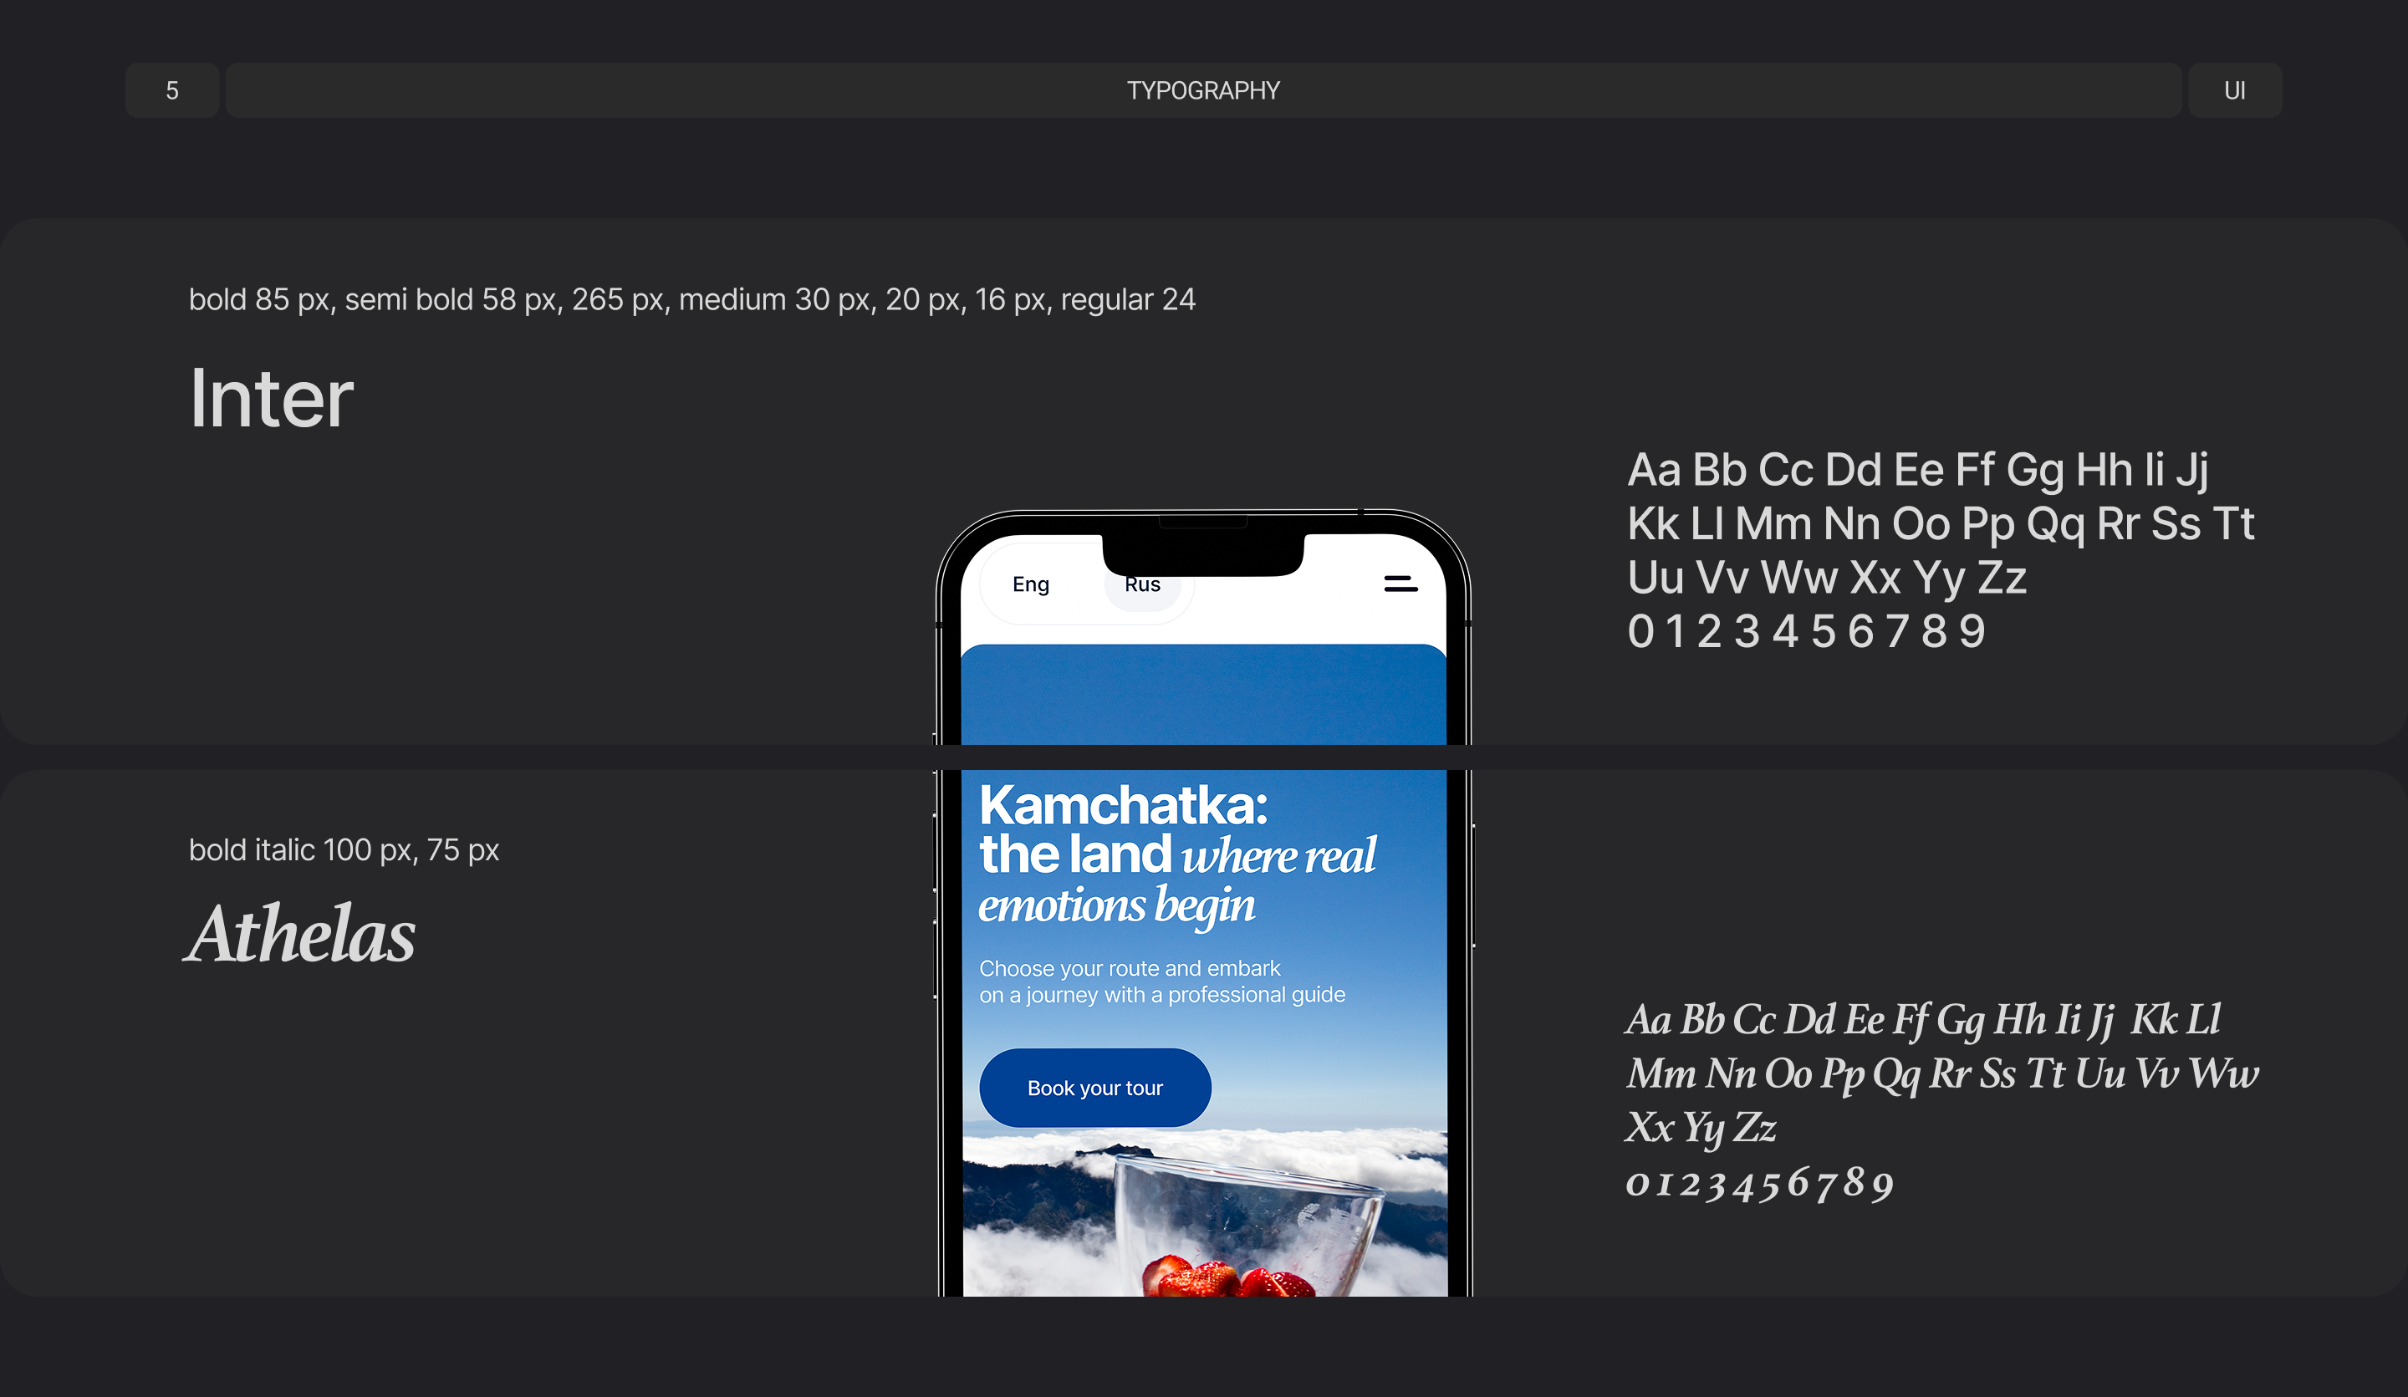Click the Inter alphabet sample text
The height and width of the screenshot is (1397, 2408).
pos(1940,523)
